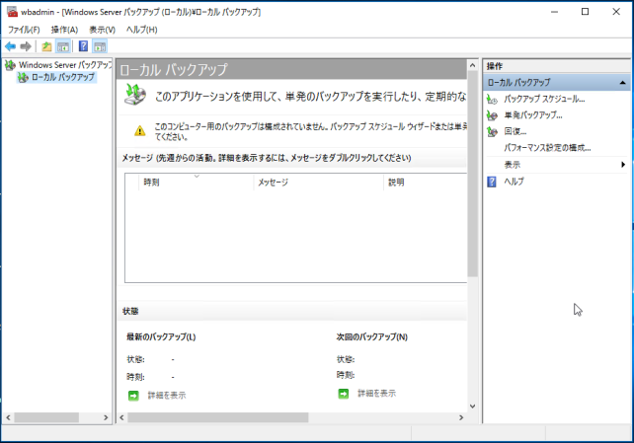Click the yellow warning triangle icon

coord(140,131)
